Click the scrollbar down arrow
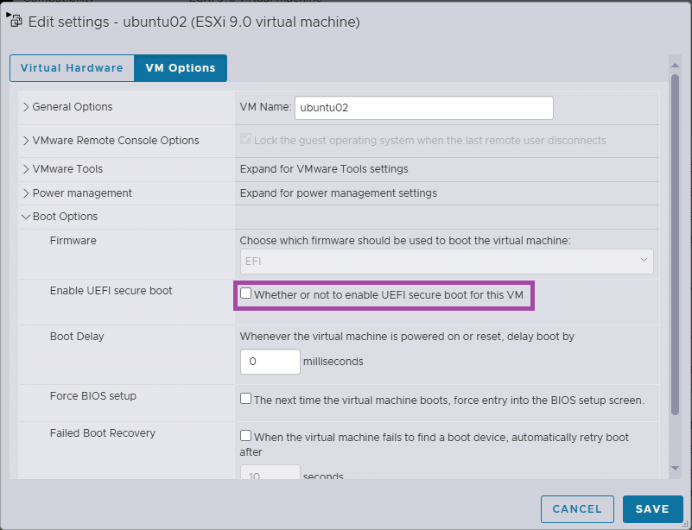This screenshot has height=530, width=692. tap(675, 469)
